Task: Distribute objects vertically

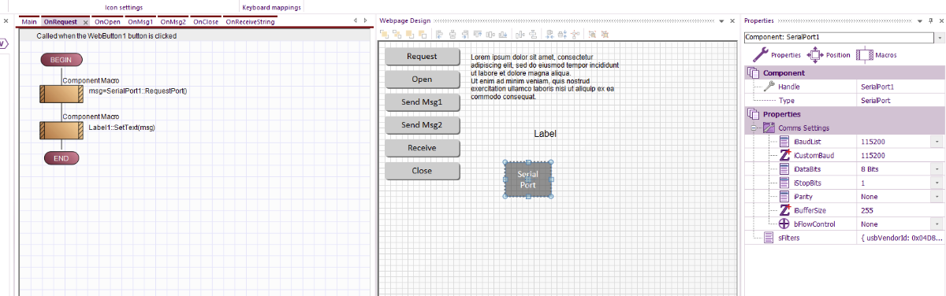Action: (533, 34)
